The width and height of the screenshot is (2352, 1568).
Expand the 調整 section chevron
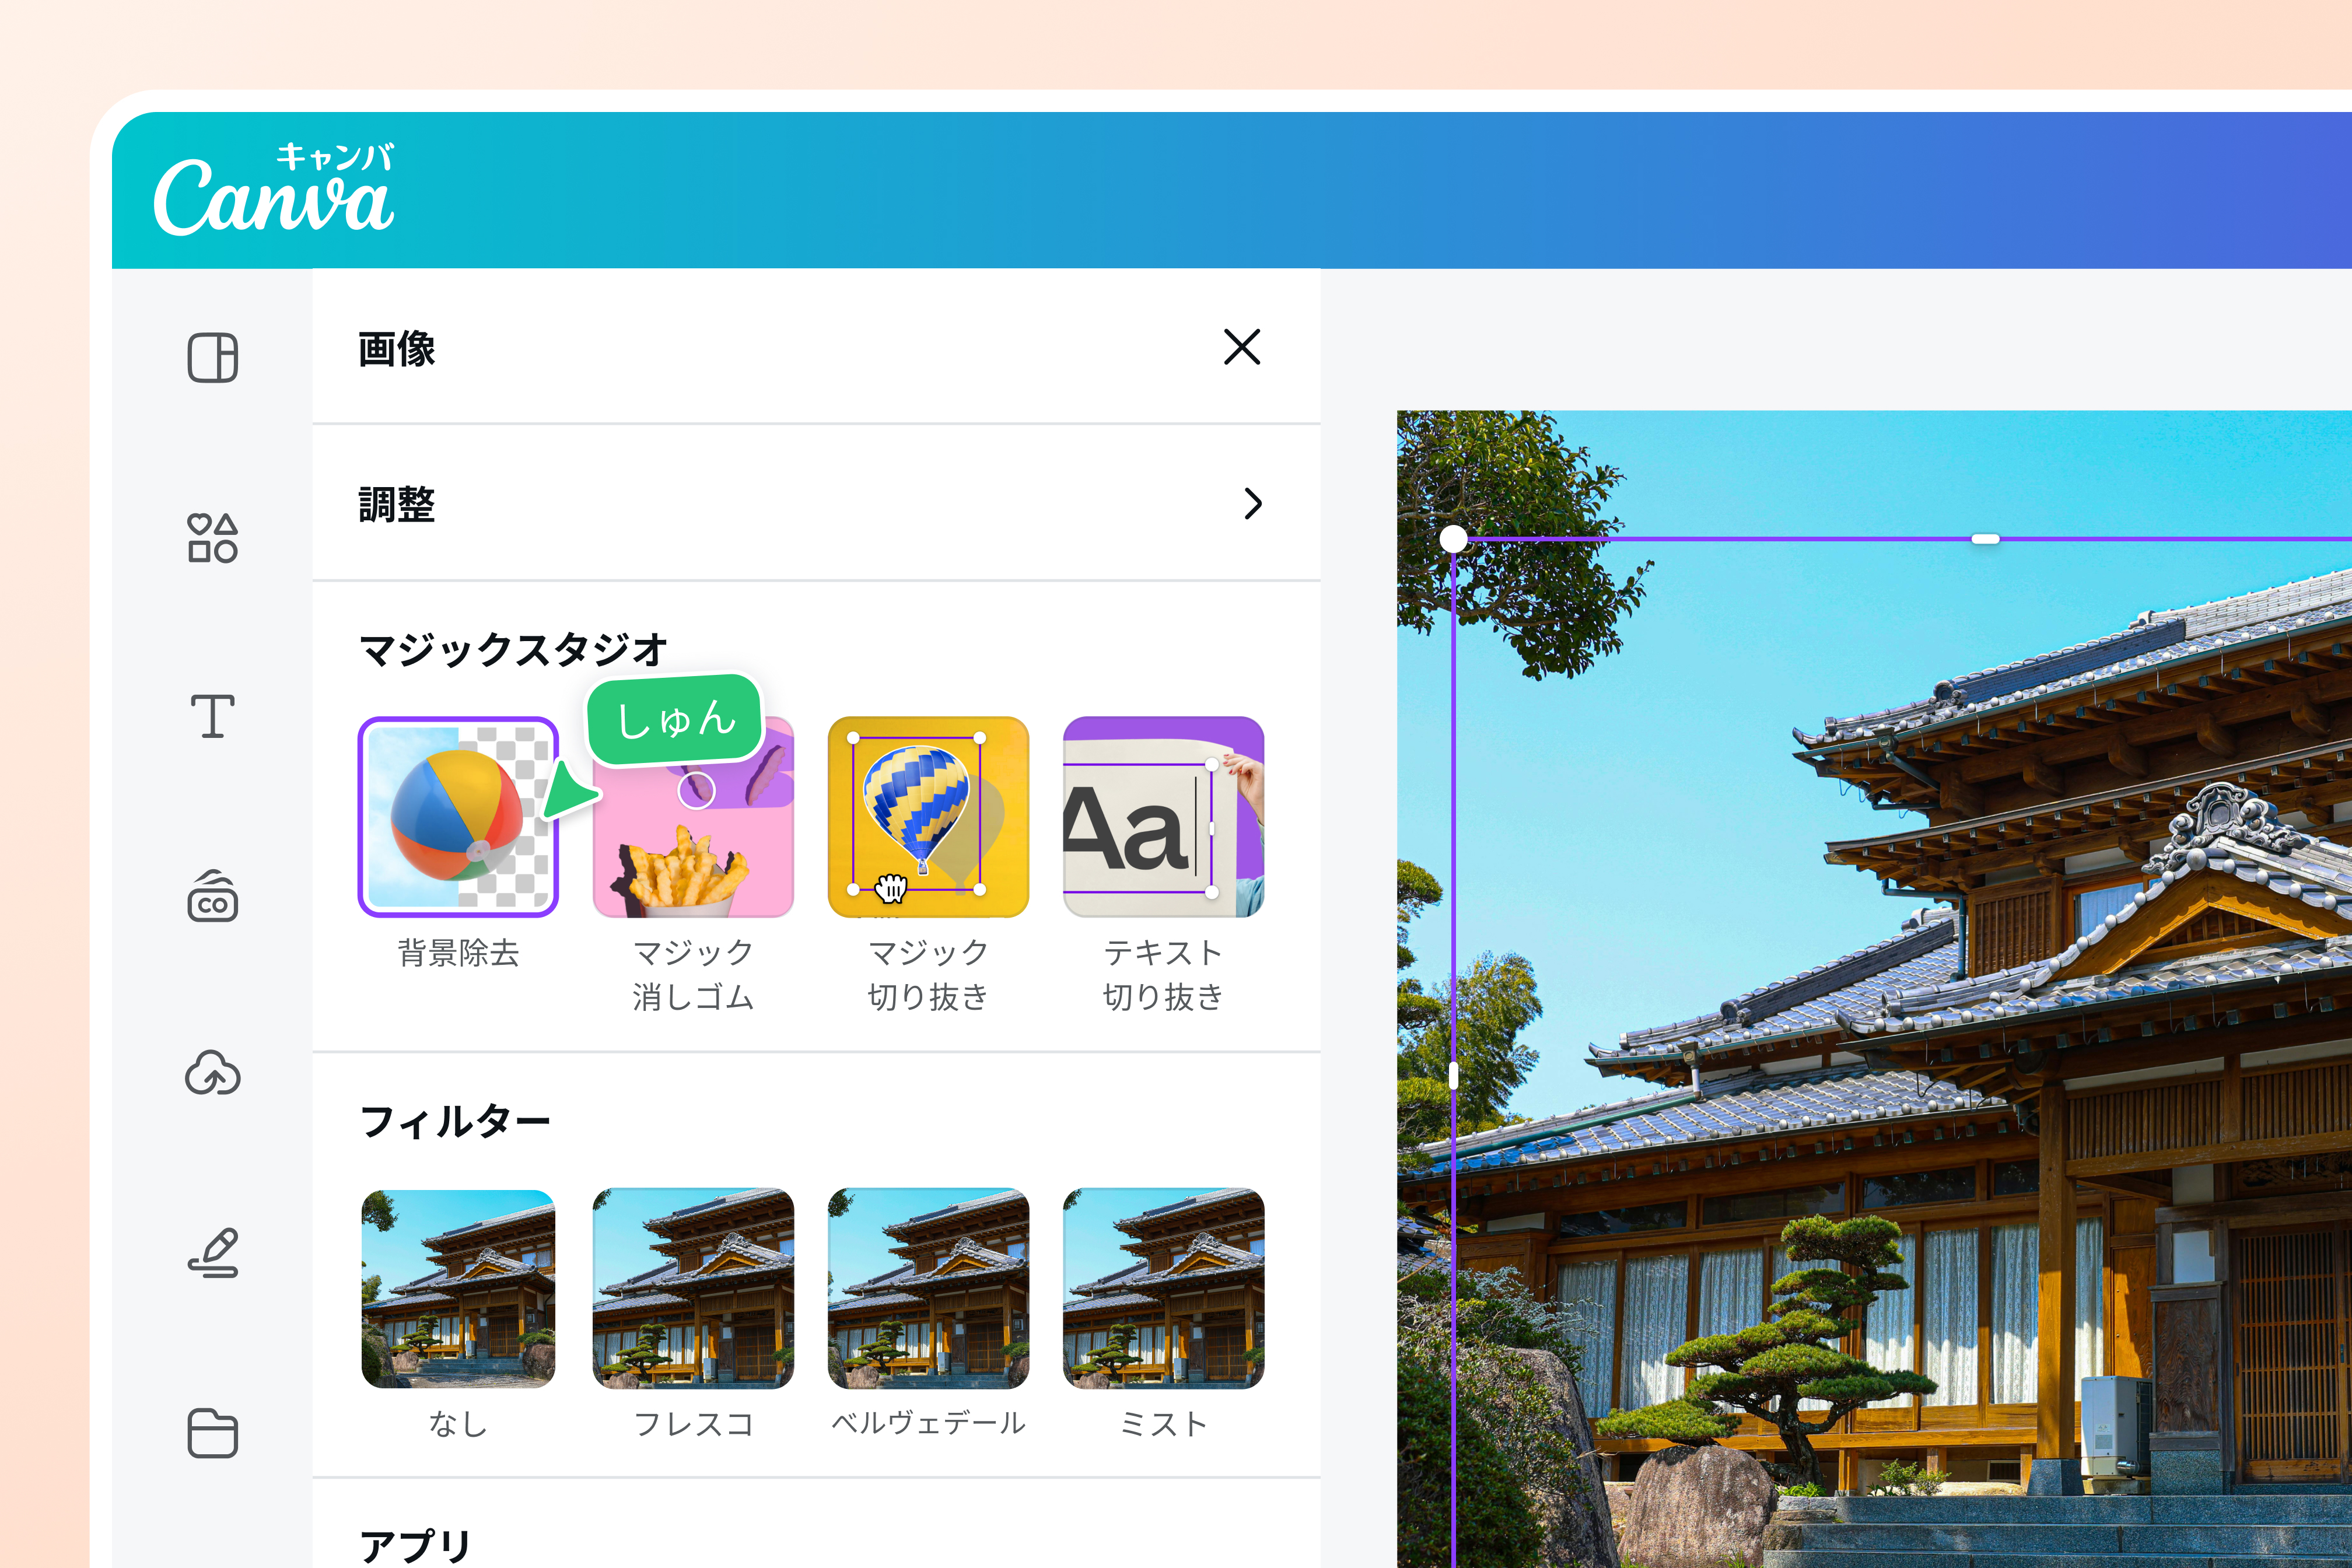coord(1253,503)
